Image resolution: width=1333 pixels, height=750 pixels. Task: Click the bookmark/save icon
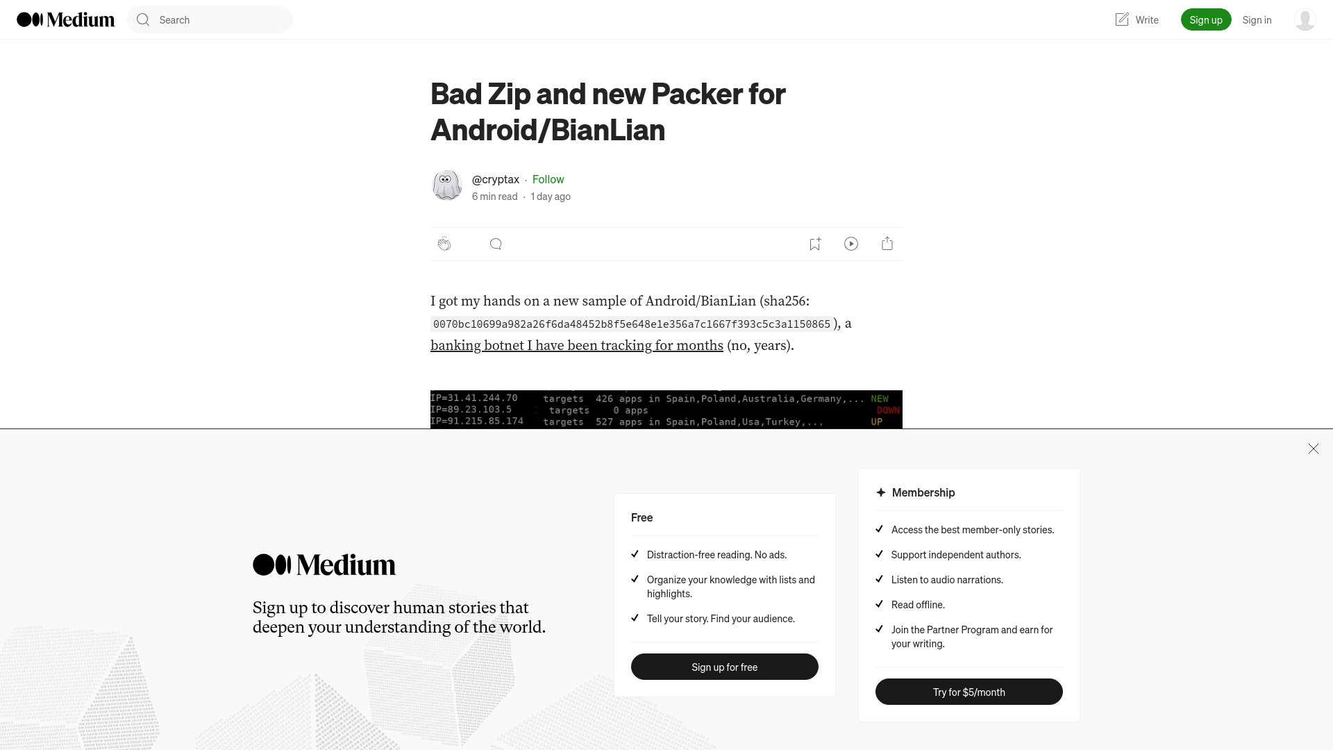(815, 242)
